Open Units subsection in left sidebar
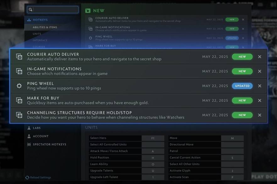 (x=37, y=34)
